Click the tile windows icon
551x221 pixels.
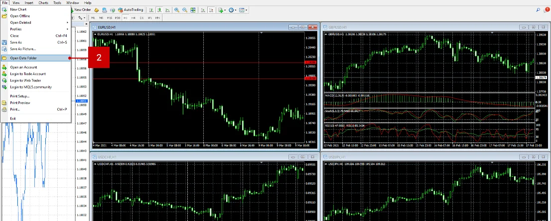(193, 10)
